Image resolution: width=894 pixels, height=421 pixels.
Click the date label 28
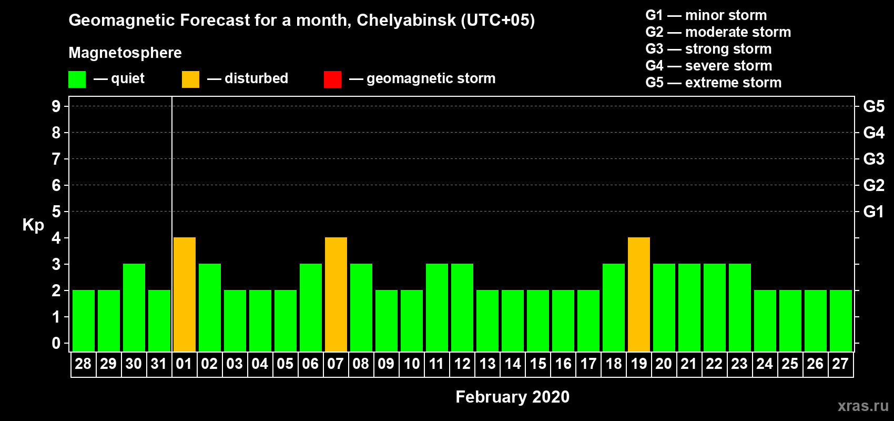pos(83,364)
